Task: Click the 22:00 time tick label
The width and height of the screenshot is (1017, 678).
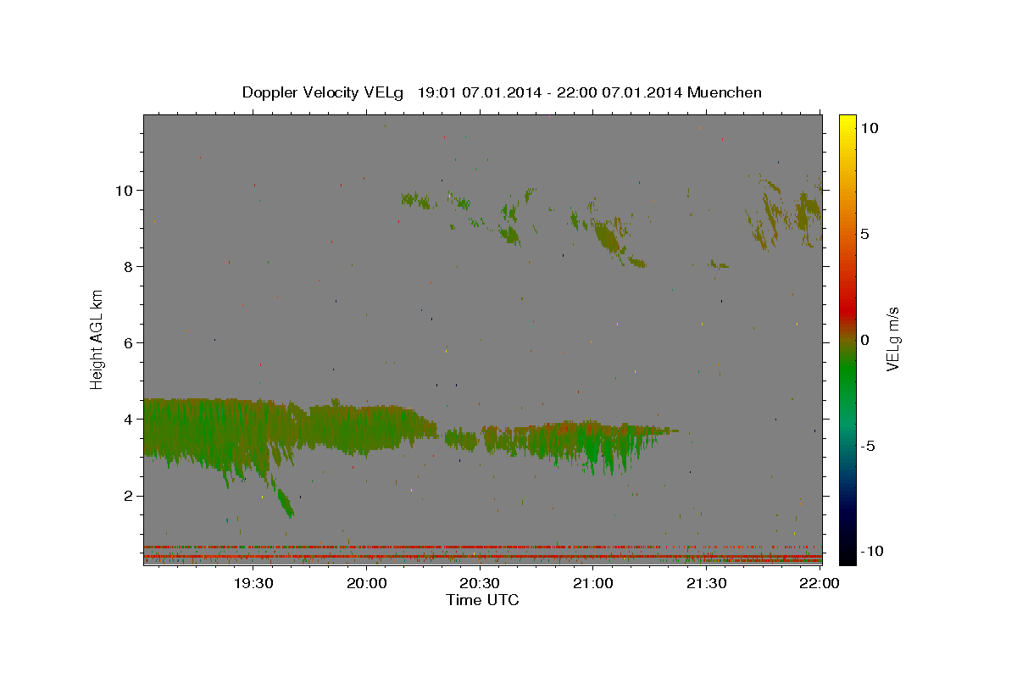Action: tap(820, 583)
